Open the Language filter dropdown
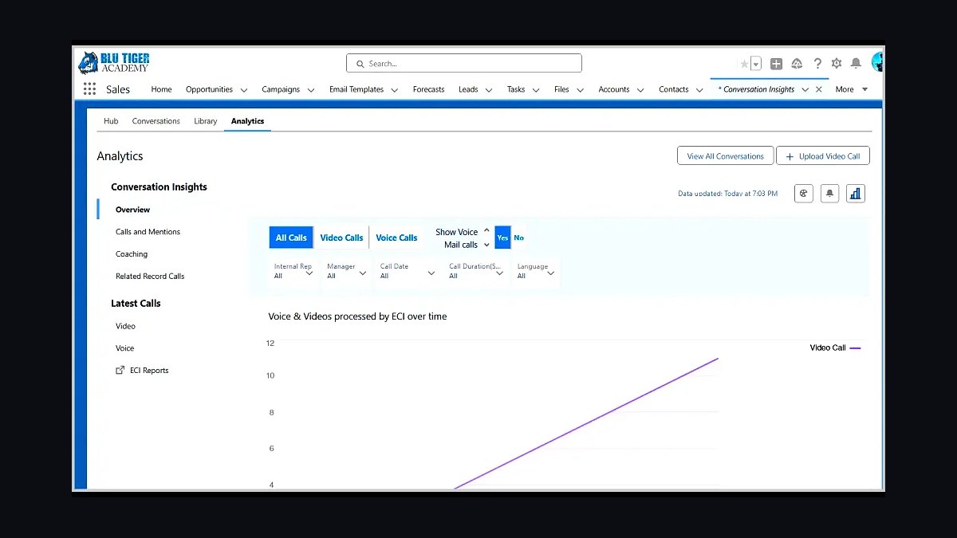This screenshot has height=538, width=957. tap(536, 271)
